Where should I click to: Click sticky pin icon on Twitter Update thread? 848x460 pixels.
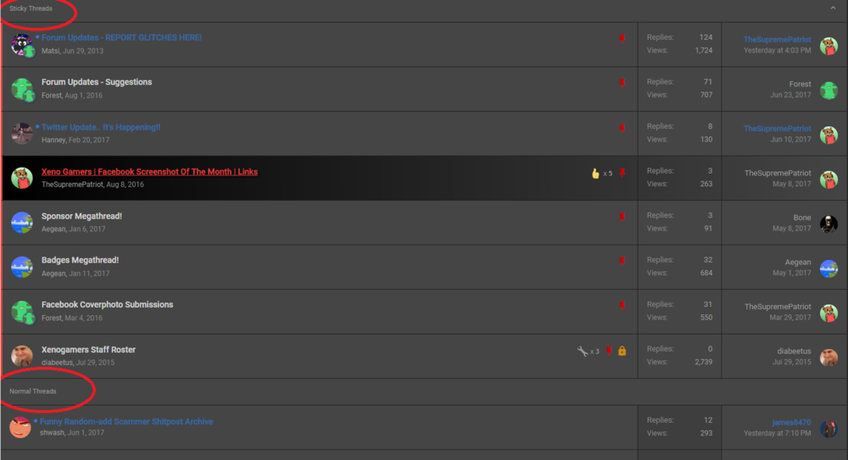(x=622, y=128)
